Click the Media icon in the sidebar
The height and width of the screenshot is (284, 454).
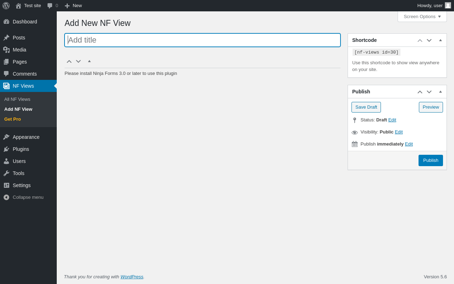tap(6, 50)
